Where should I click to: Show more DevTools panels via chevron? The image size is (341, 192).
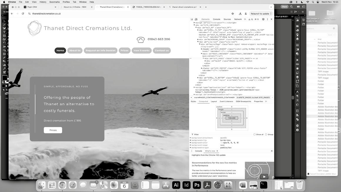245,19
